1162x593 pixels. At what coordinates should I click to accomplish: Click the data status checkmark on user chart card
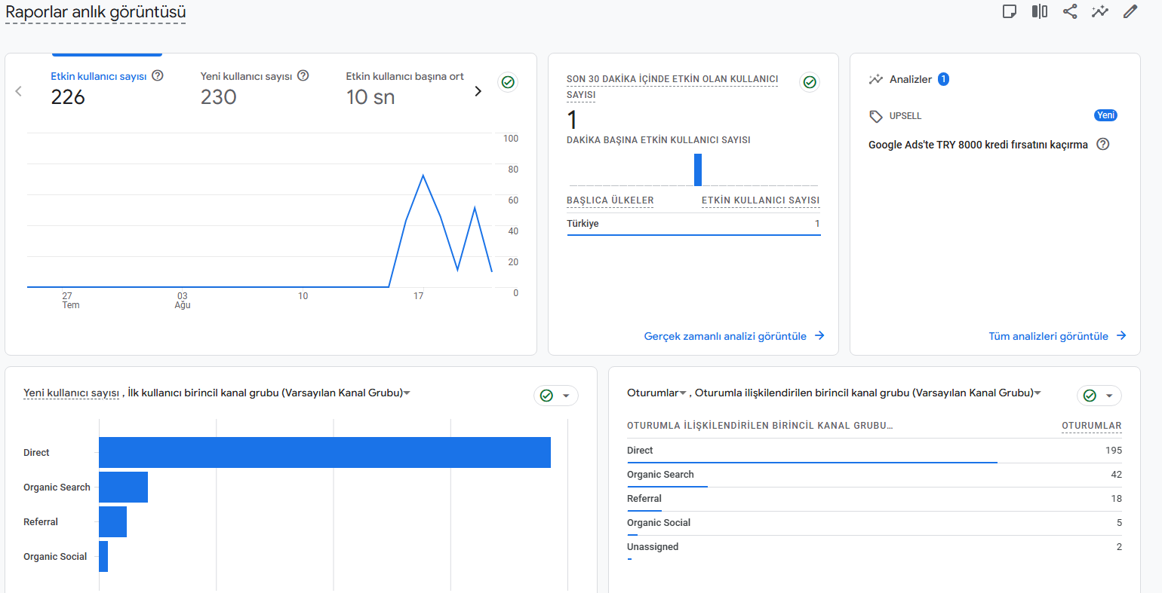click(x=509, y=82)
